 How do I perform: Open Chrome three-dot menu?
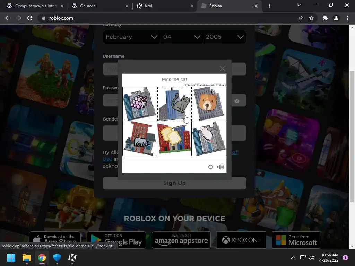tap(347, 18)
